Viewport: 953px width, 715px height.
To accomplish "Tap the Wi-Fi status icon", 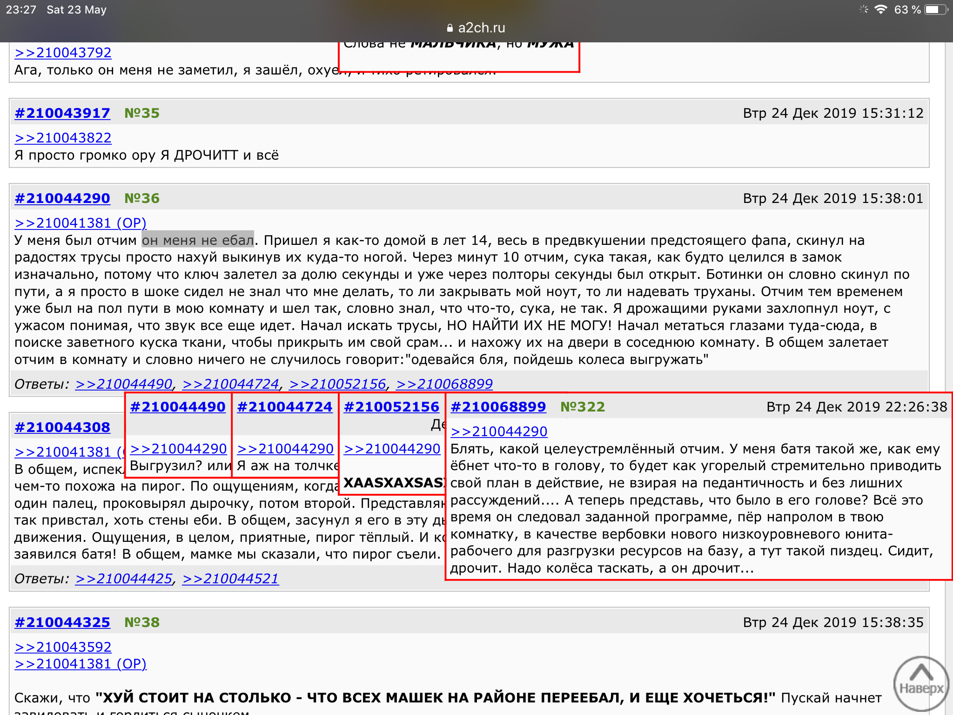I will [x=880, y=10].
